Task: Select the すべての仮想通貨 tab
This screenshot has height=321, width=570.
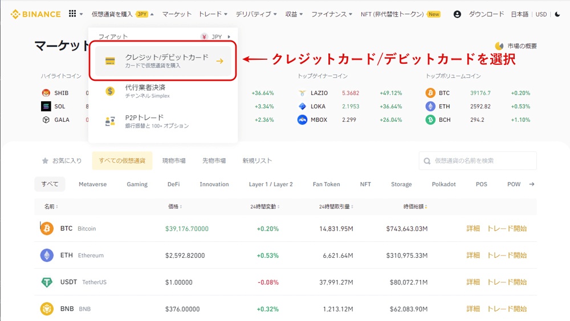Action: 122,160
